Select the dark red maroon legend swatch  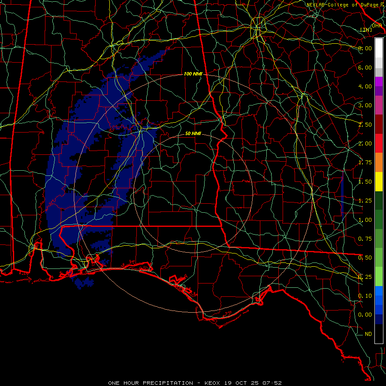pos(379,124)
